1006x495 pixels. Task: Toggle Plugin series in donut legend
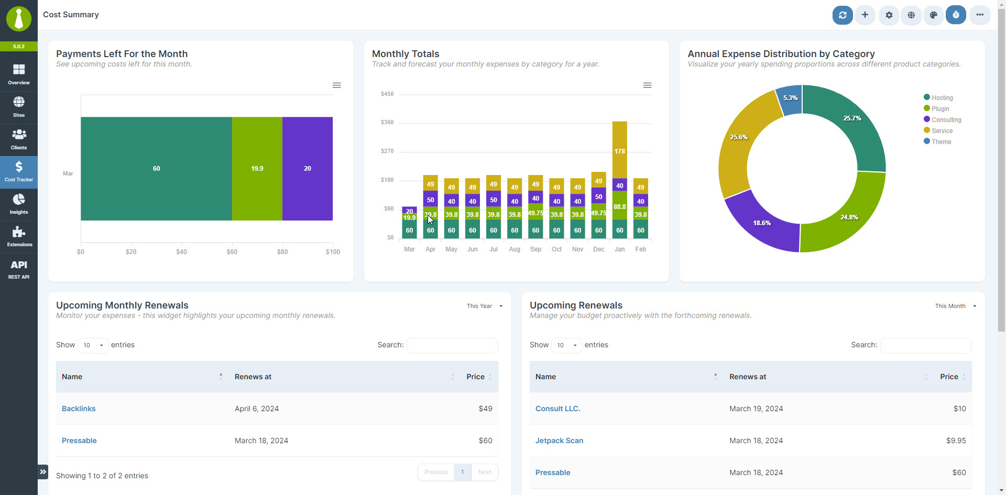click(936, 108)
